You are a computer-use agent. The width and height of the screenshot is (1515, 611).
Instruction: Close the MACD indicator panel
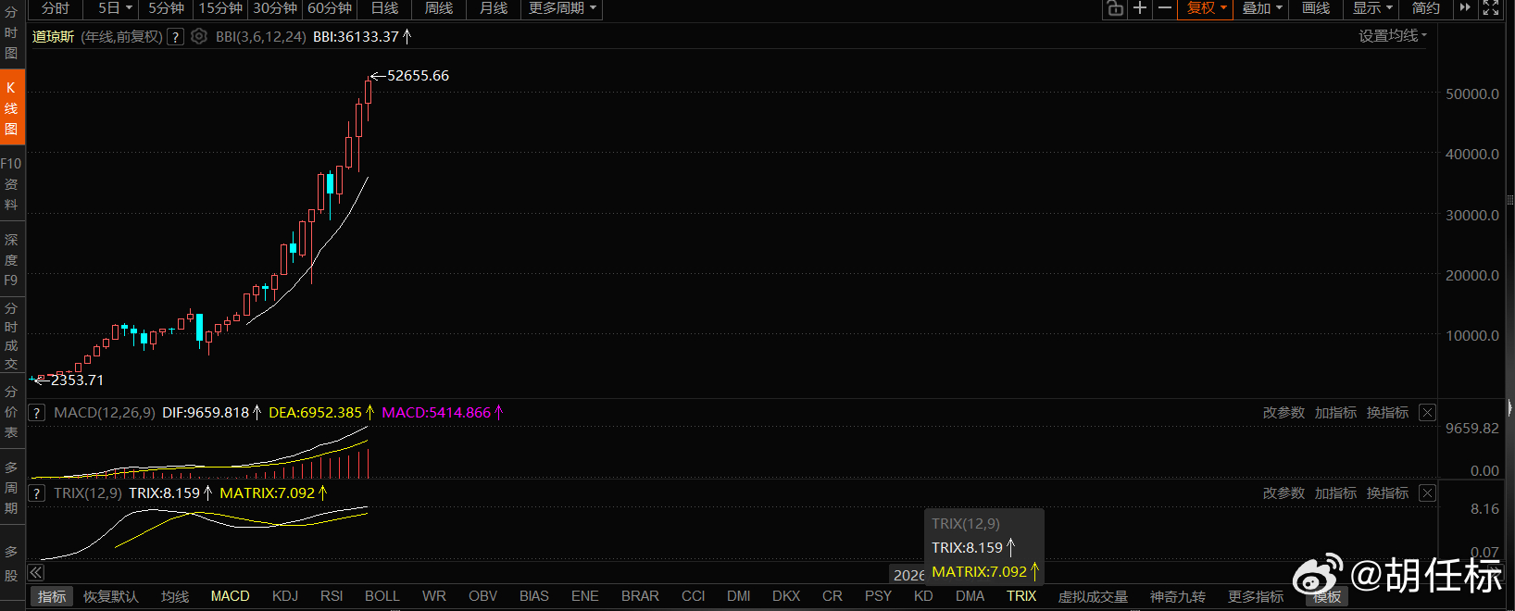pyautogui.click(x=1427, y=413)
